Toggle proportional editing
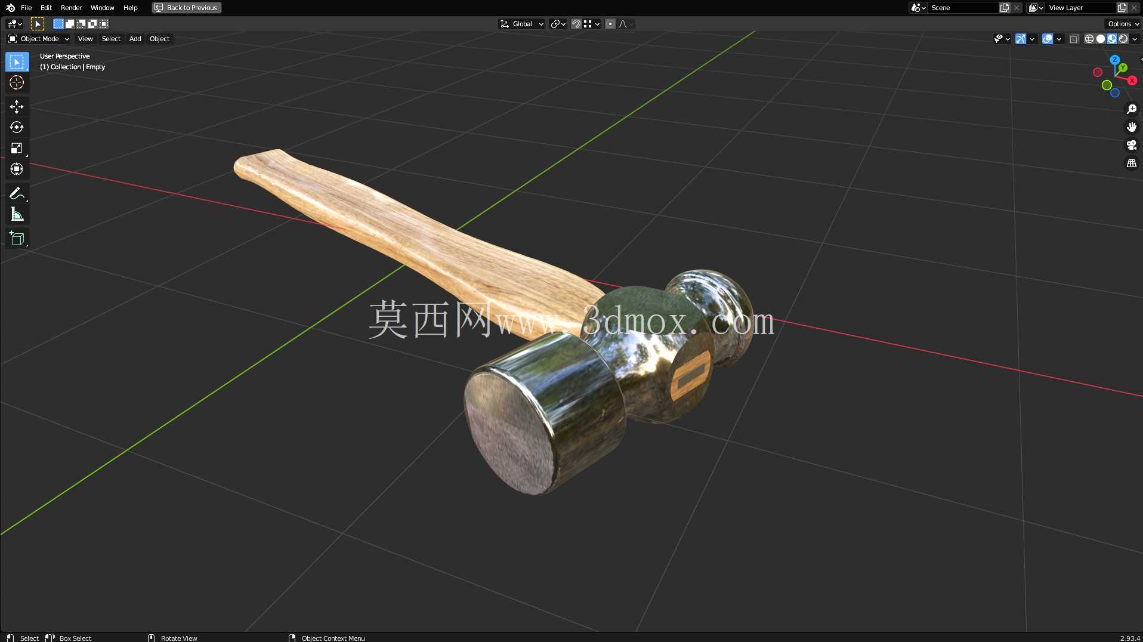 tap(610, 24)
